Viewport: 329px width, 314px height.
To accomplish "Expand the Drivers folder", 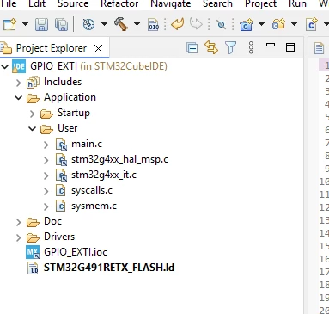I will 19,237.
